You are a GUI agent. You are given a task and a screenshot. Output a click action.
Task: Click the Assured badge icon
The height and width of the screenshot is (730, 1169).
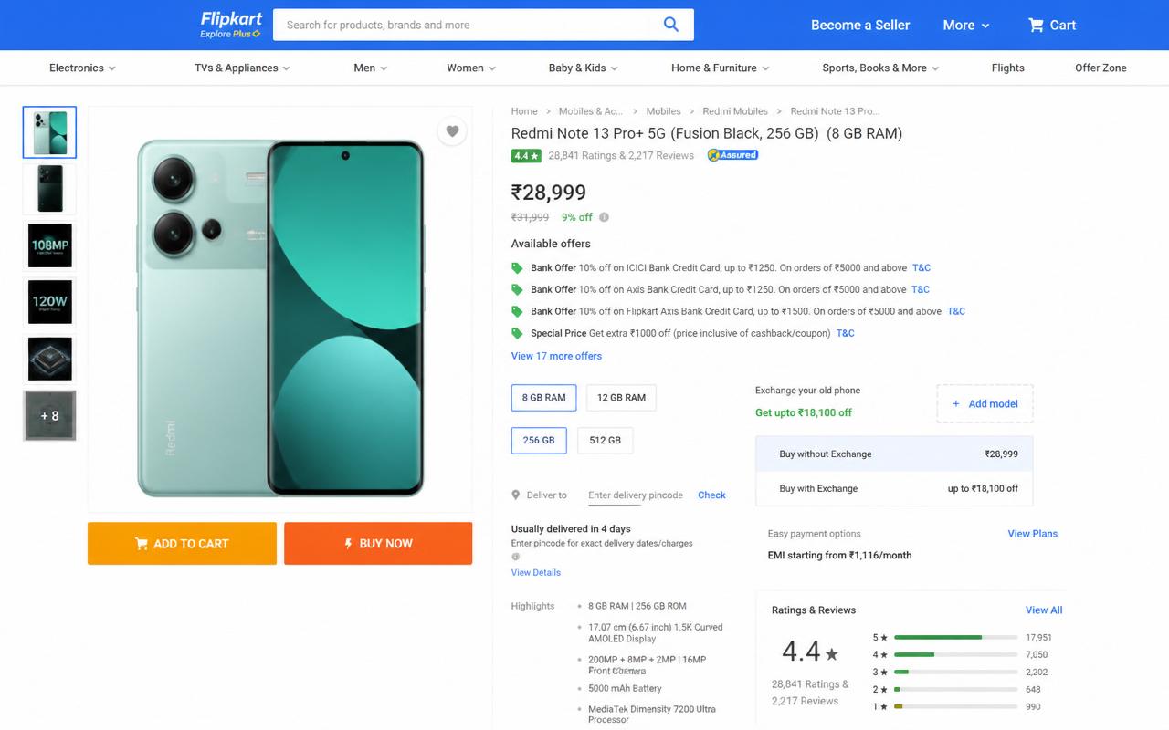[732, 155]
